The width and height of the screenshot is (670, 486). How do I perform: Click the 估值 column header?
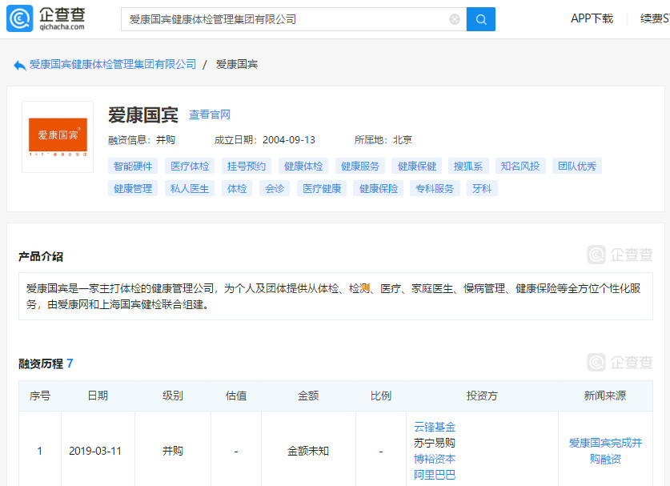click(x=236, y=396)
